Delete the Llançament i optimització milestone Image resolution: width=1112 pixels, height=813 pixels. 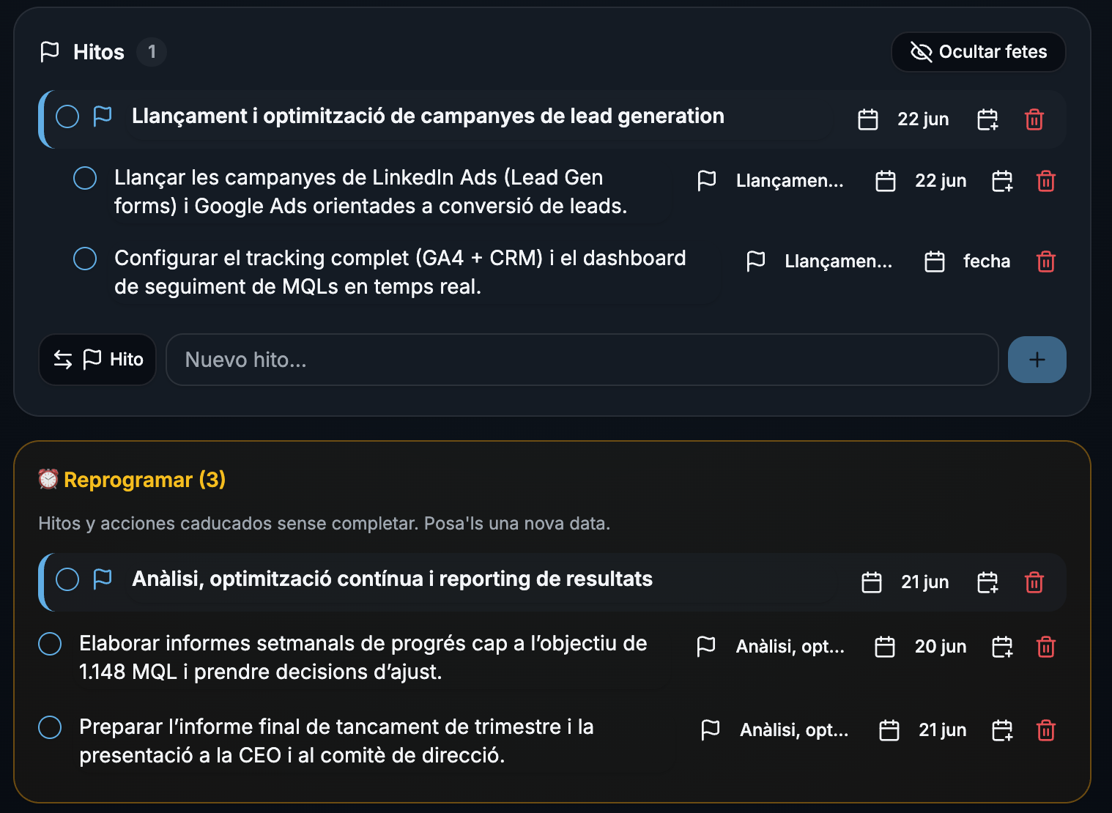[x=1034, y=119]
